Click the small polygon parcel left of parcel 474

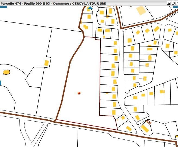pyautogui.click(x=34, y=77)
